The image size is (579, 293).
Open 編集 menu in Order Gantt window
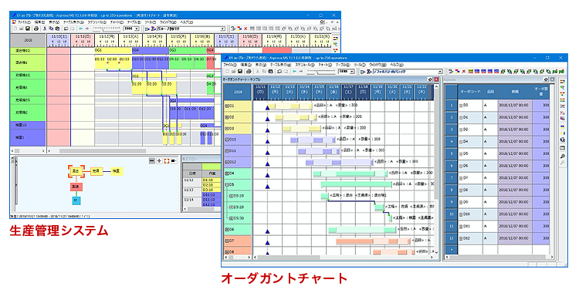point(246,65)
